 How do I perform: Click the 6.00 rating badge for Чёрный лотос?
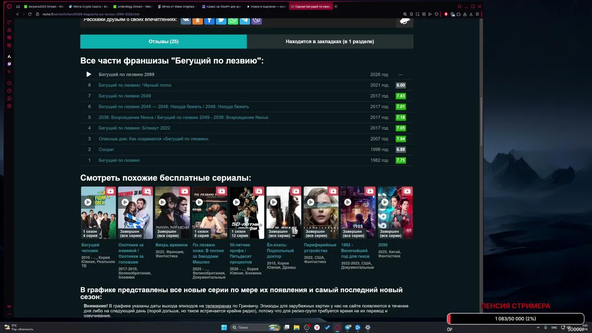point(401,85)
